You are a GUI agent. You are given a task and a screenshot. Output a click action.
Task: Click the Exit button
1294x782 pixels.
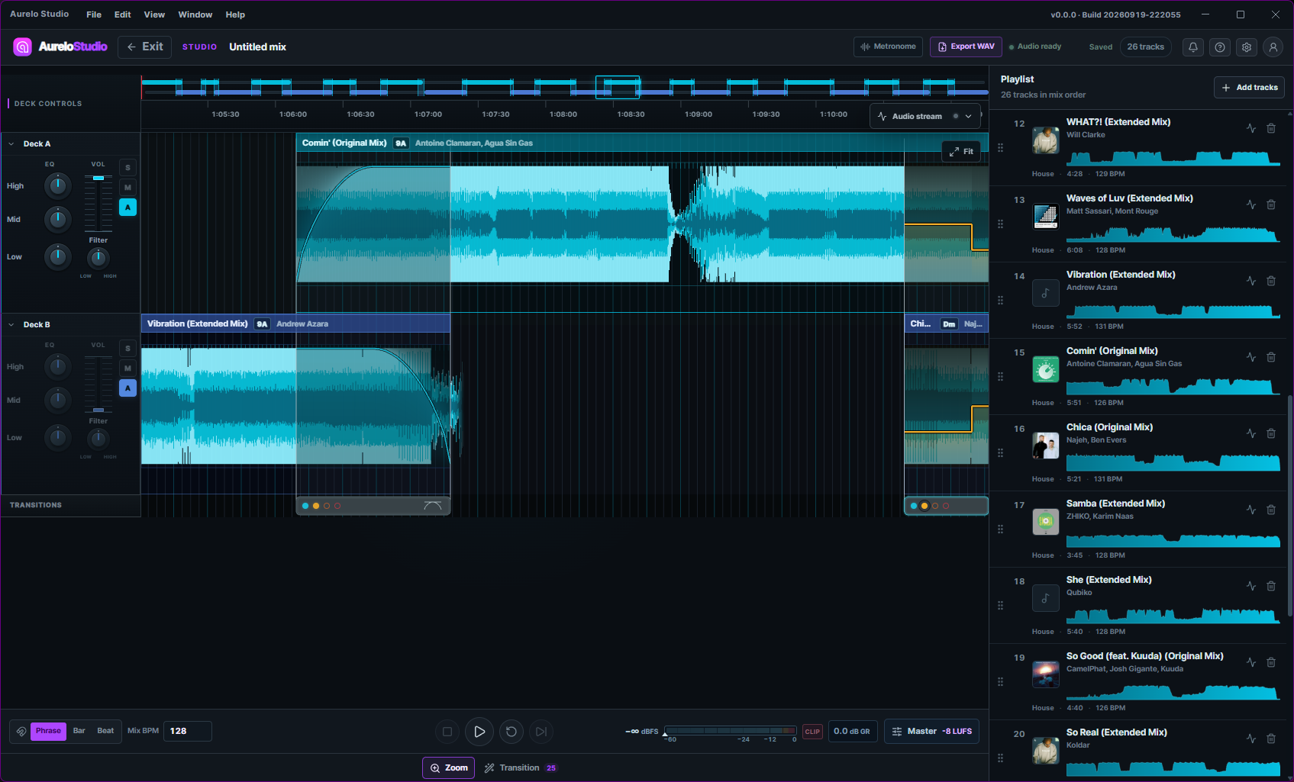click(x=145, y=47)
